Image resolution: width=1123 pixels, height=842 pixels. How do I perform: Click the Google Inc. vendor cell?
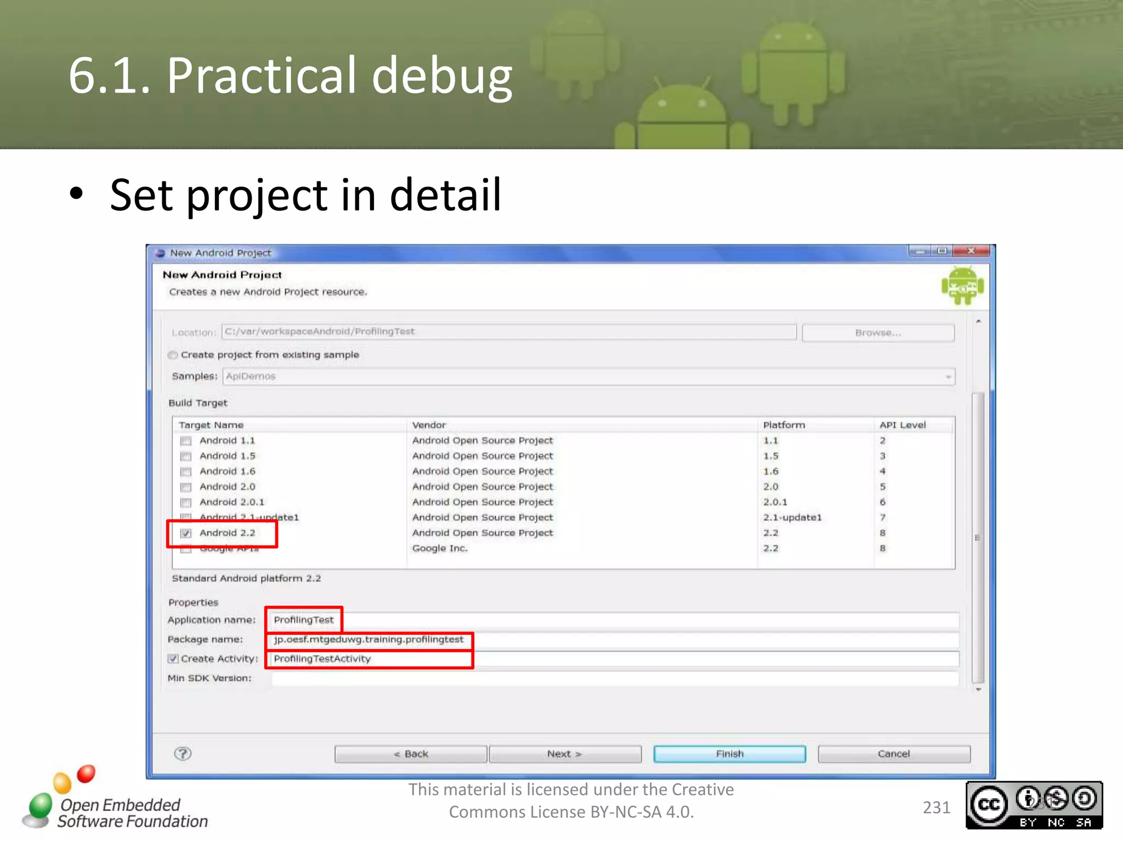pyautogui.click(x=440, y=548)
